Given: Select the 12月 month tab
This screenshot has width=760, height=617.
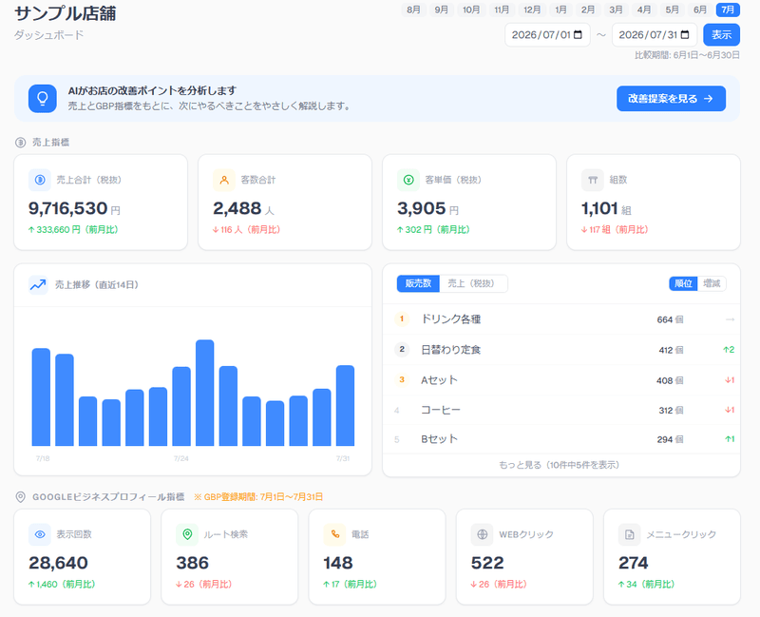Looking at the screenshot, I should tap(532, 10).
